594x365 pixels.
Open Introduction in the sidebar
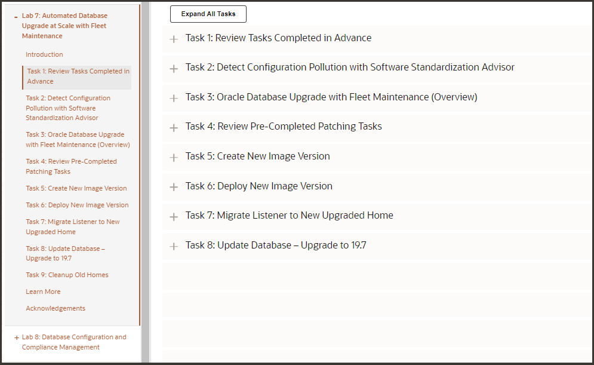coord(44,54)
